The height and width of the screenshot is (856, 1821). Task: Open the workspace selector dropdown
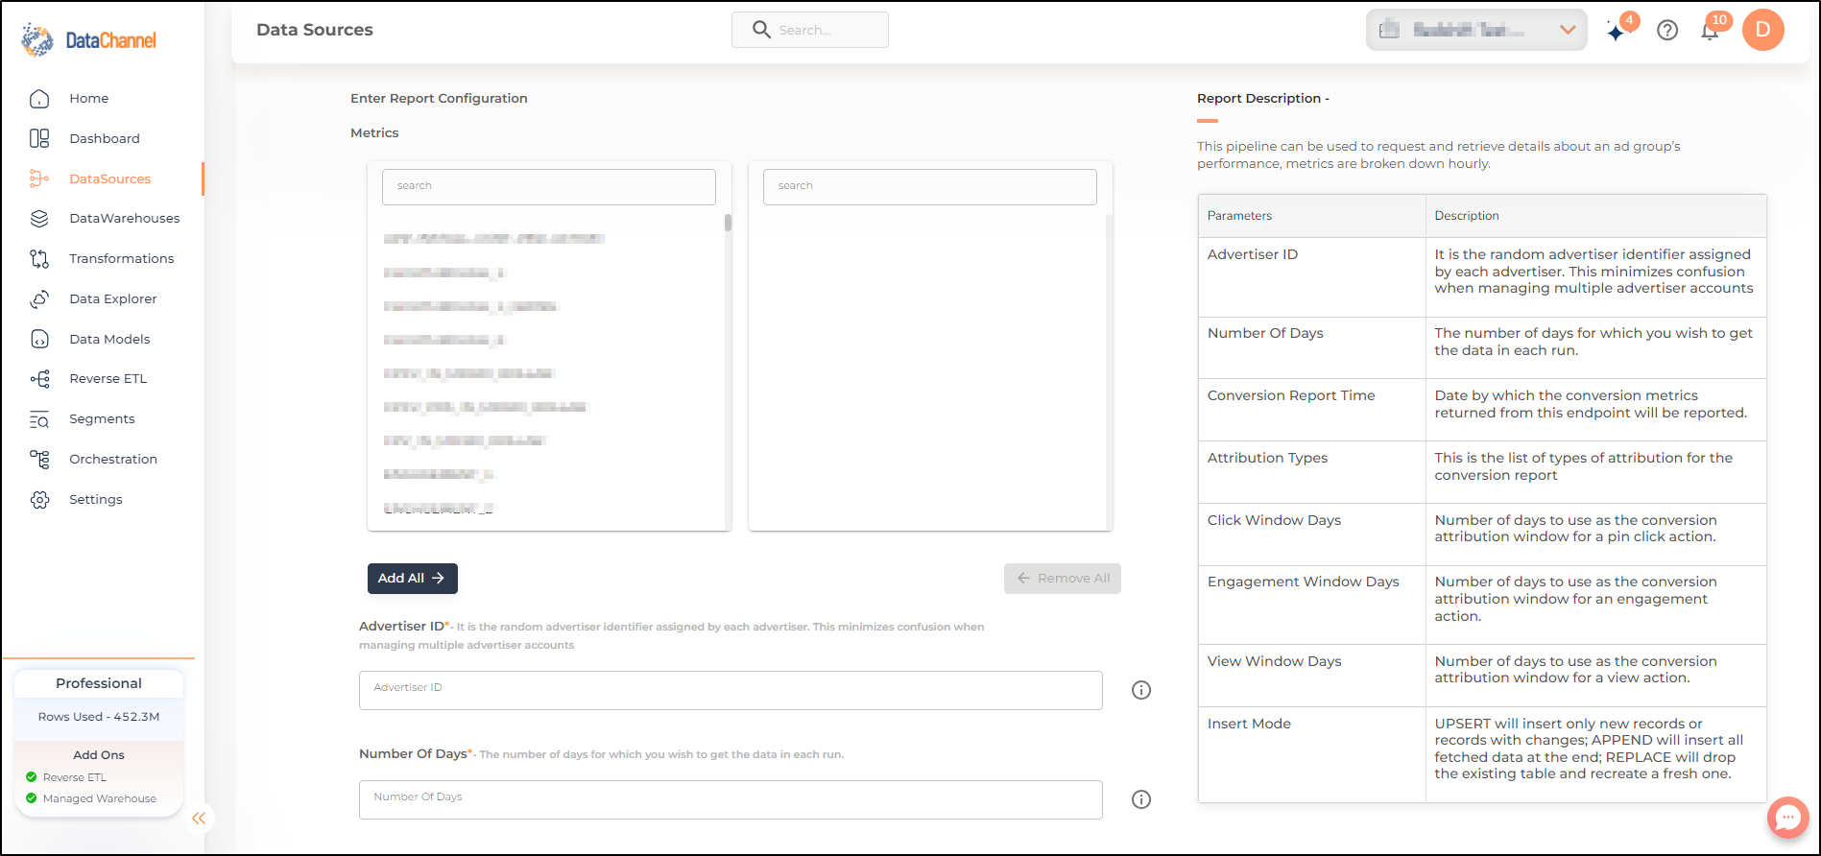point(1476,30)
